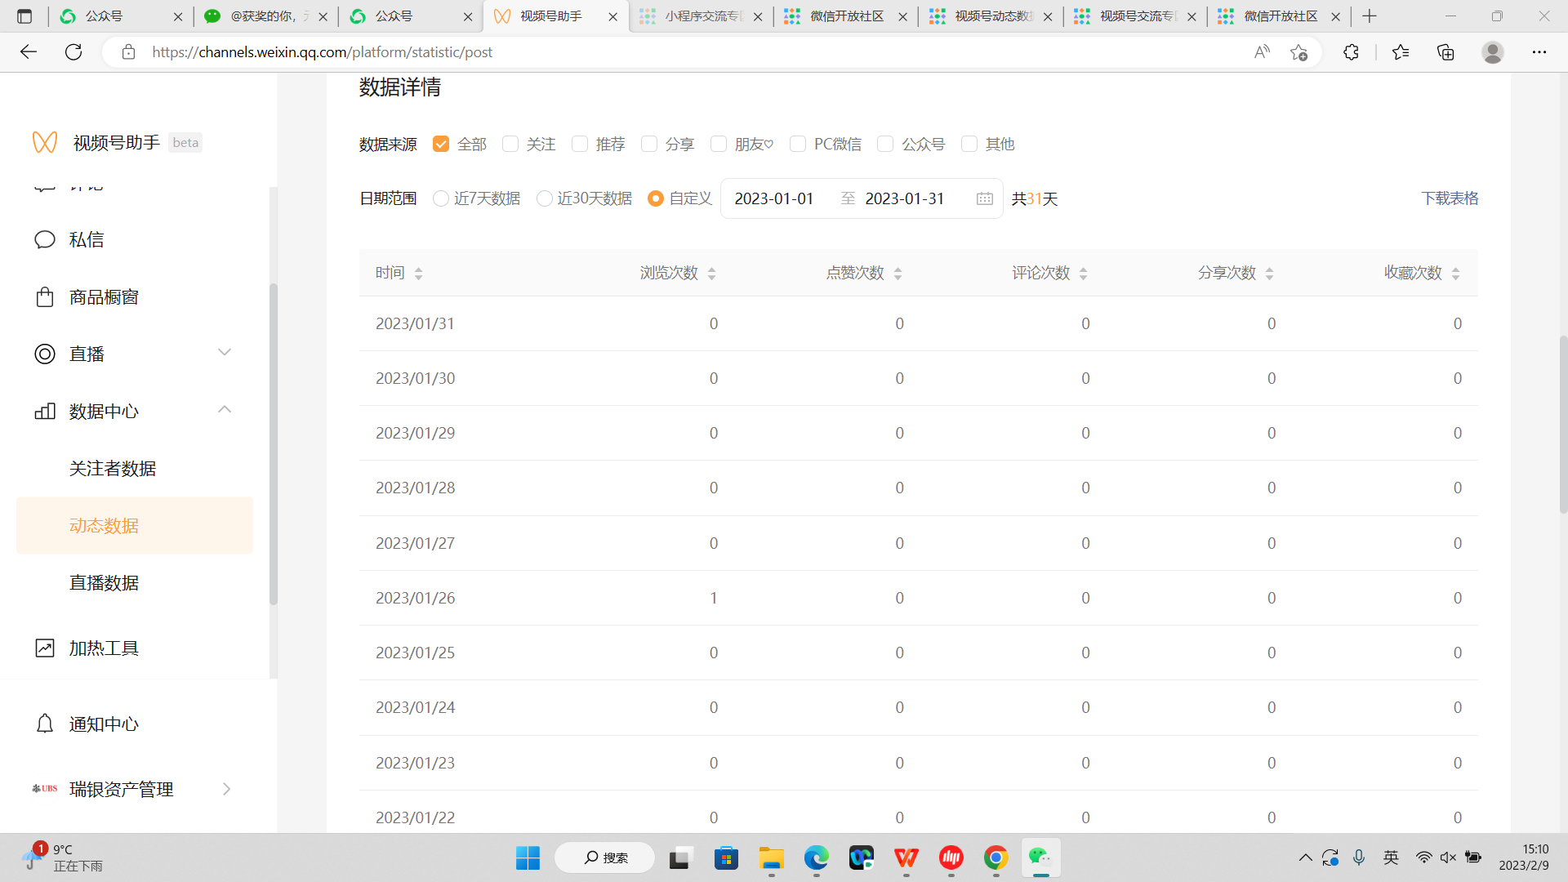Click the 直播 broadcast circle icon
Viewport: 1568px width, 882px height.
pos(44,354)
